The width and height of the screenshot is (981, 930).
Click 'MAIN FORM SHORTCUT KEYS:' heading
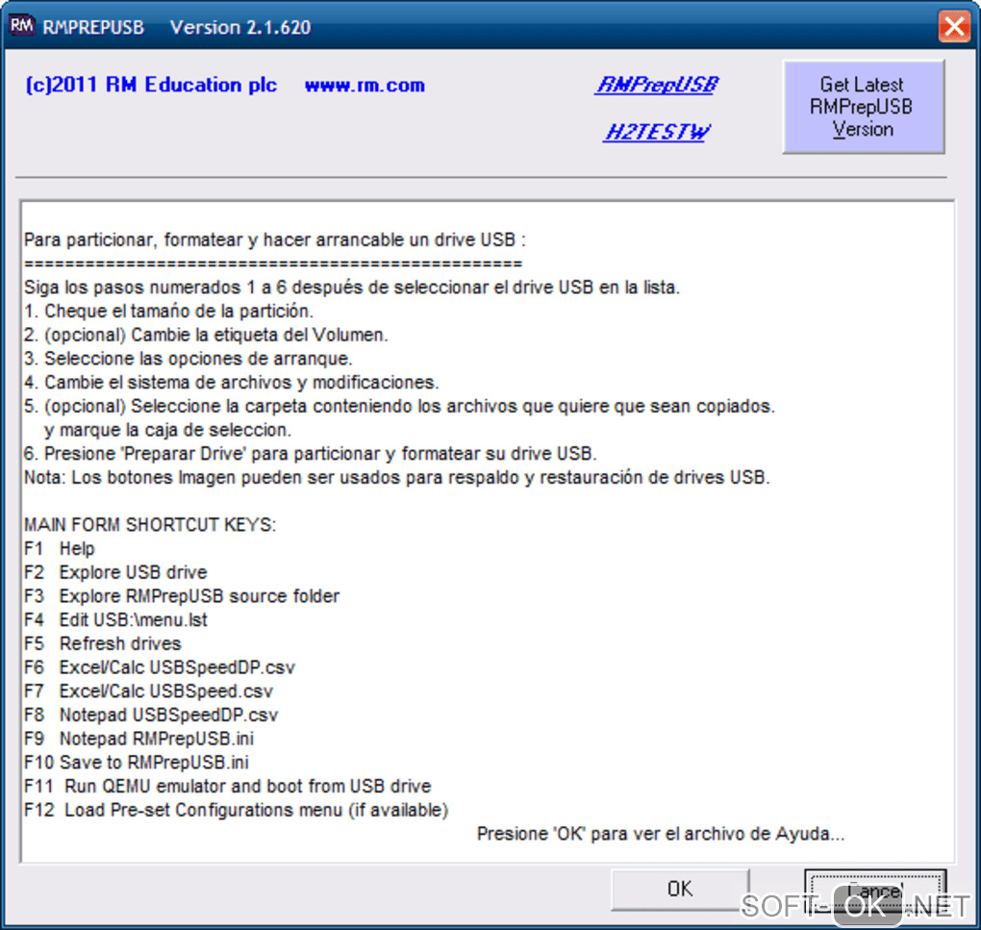tap(149, 525)
